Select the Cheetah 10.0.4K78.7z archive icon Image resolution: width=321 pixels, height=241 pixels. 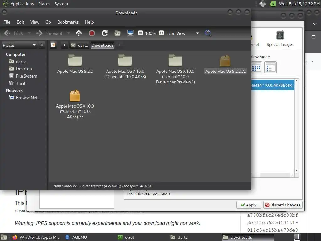point(75,95)
